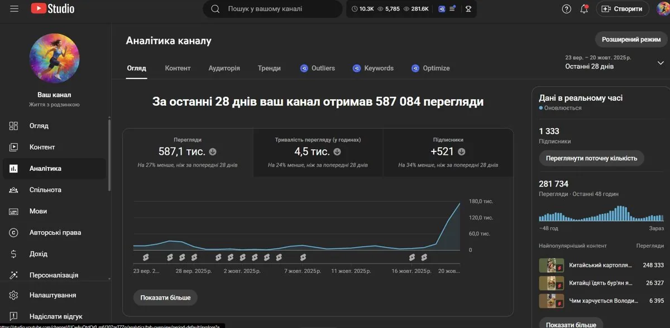The width and height of the screenshot is (670, 328).
Task: Click the 48-hour views bar chart
Action: [x=601, y=213]
